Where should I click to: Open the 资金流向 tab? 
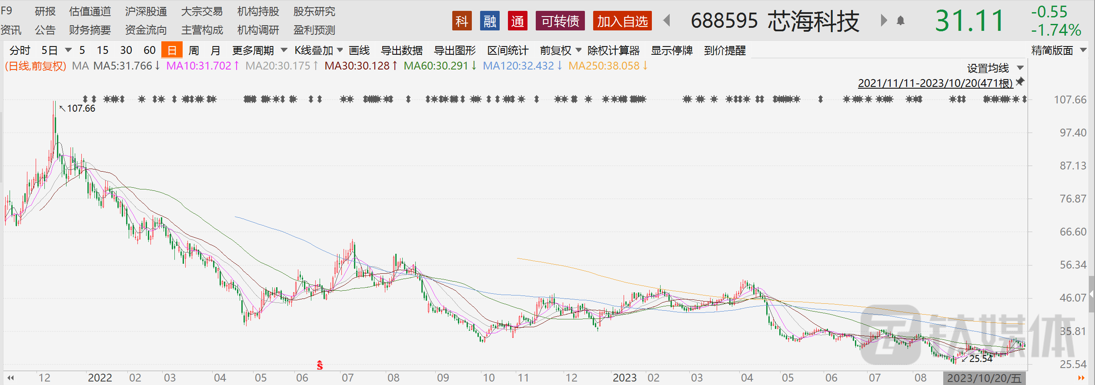(146, 30)
